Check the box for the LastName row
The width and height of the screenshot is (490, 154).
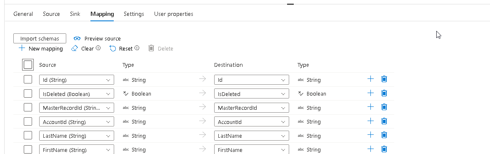[x=28, y=136]
